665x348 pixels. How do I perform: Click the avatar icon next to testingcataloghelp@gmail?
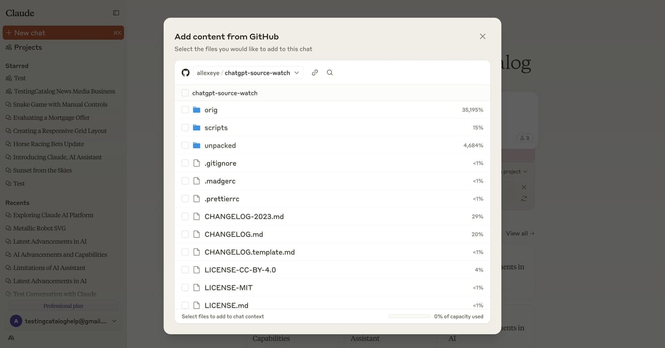16,321
